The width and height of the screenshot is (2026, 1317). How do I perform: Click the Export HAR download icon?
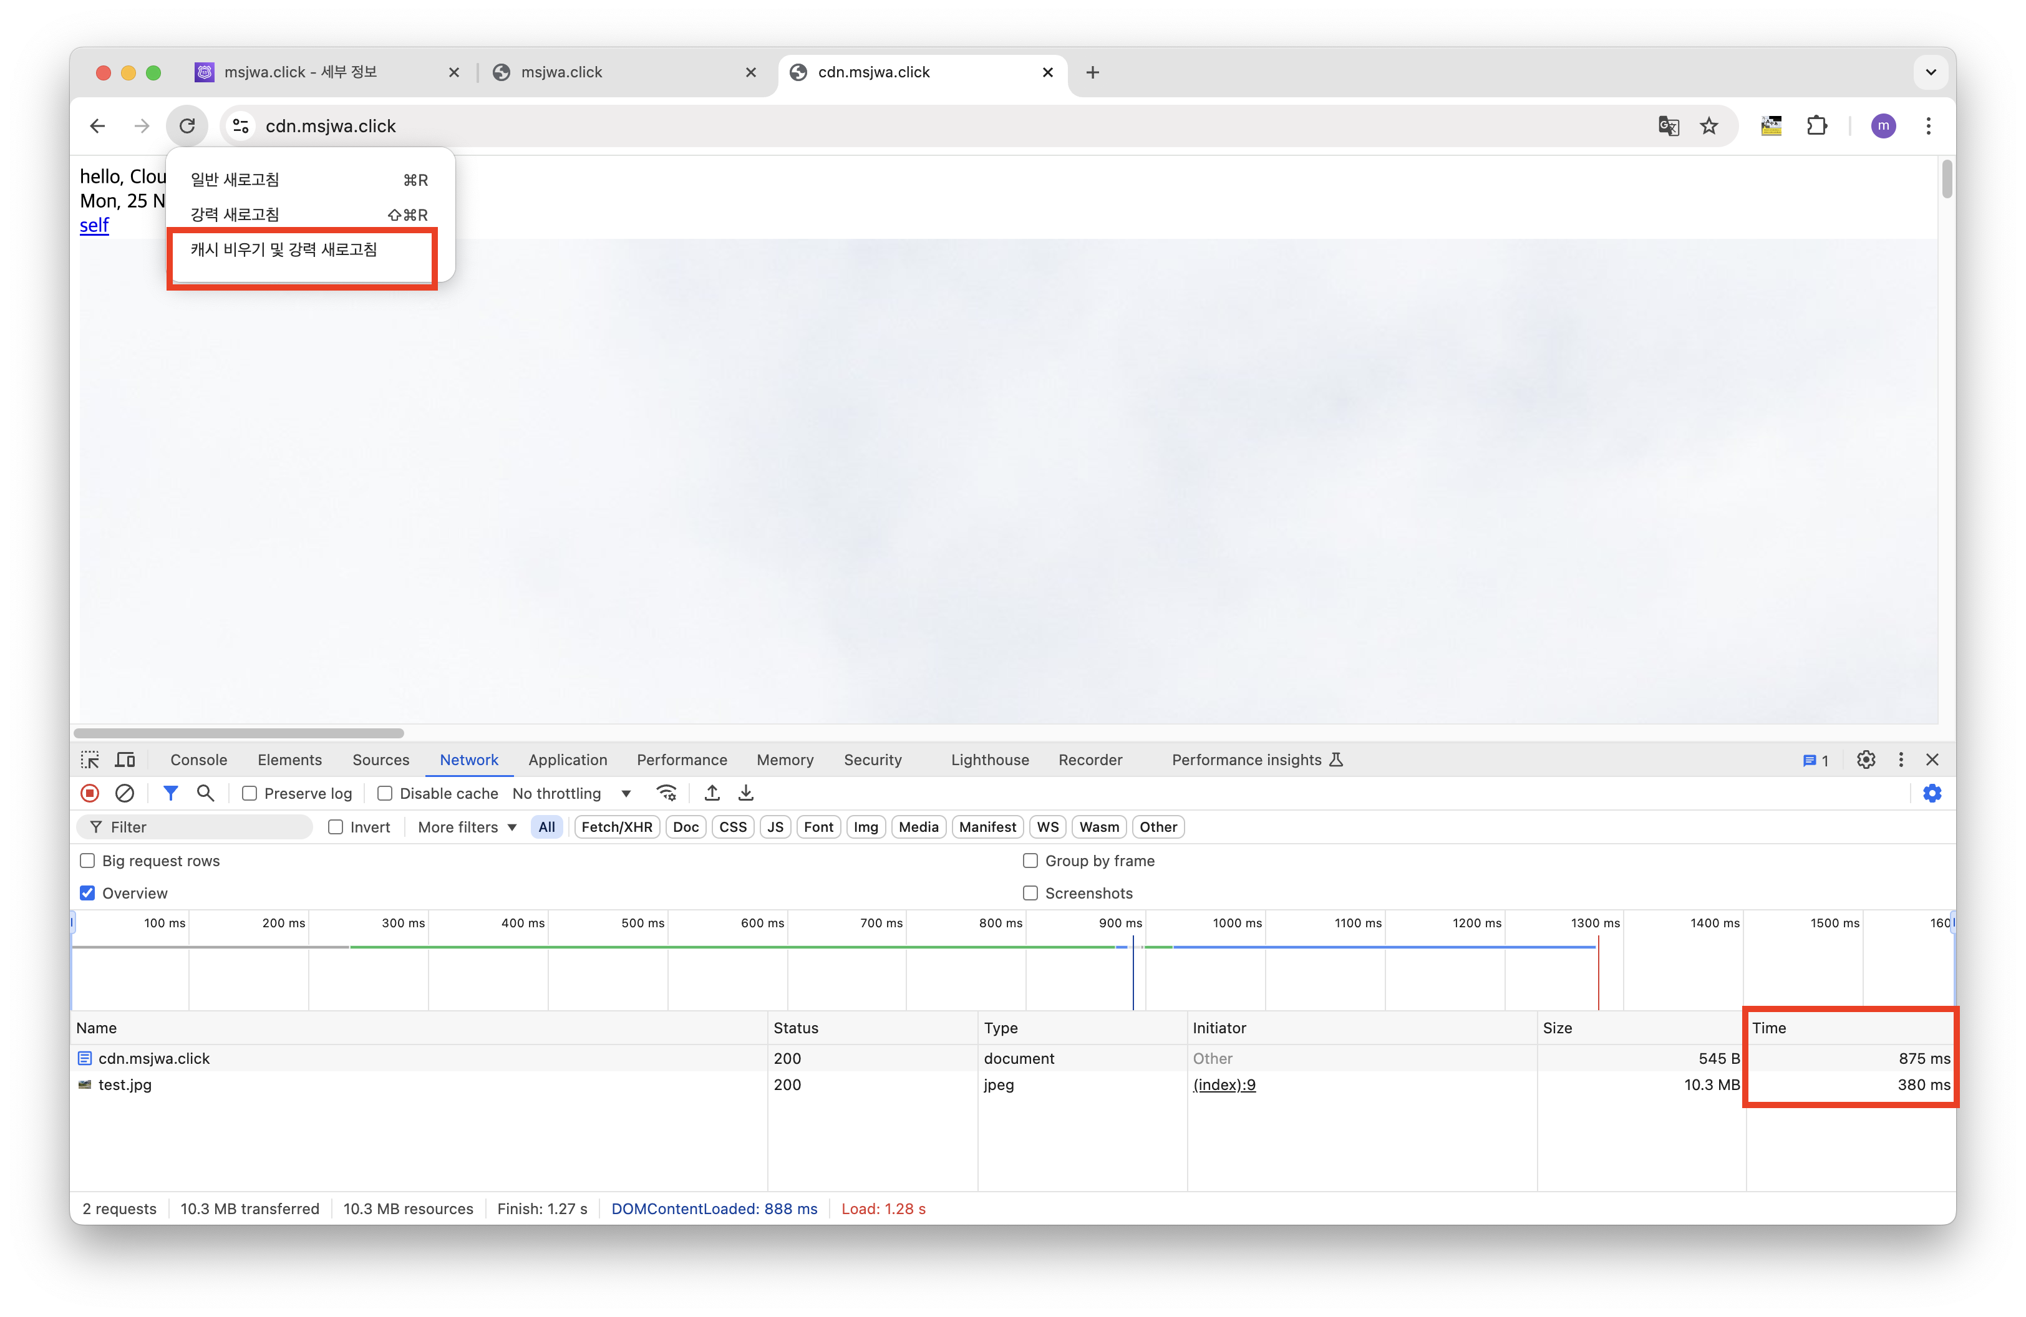pyautogui.click(x=745, y=793)
